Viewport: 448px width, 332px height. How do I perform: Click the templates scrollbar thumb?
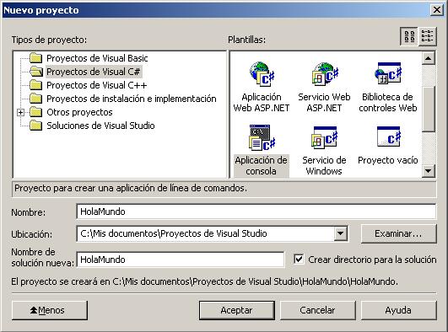pyautogui.click(x=428, y=109)
